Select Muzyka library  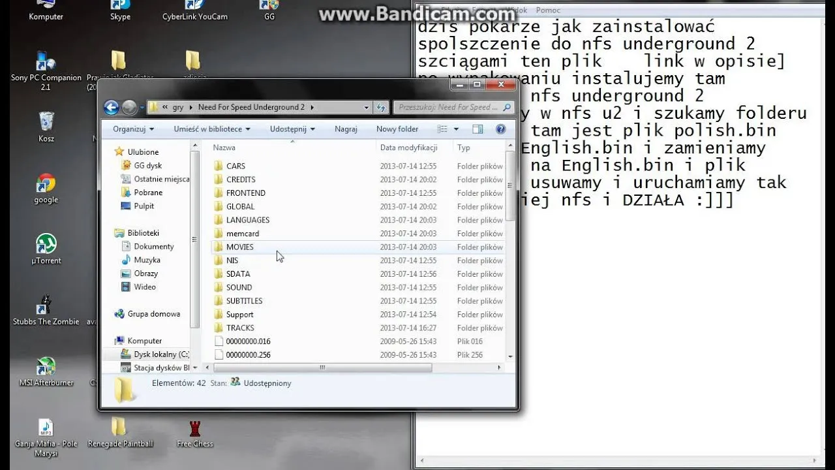(147, 260)
